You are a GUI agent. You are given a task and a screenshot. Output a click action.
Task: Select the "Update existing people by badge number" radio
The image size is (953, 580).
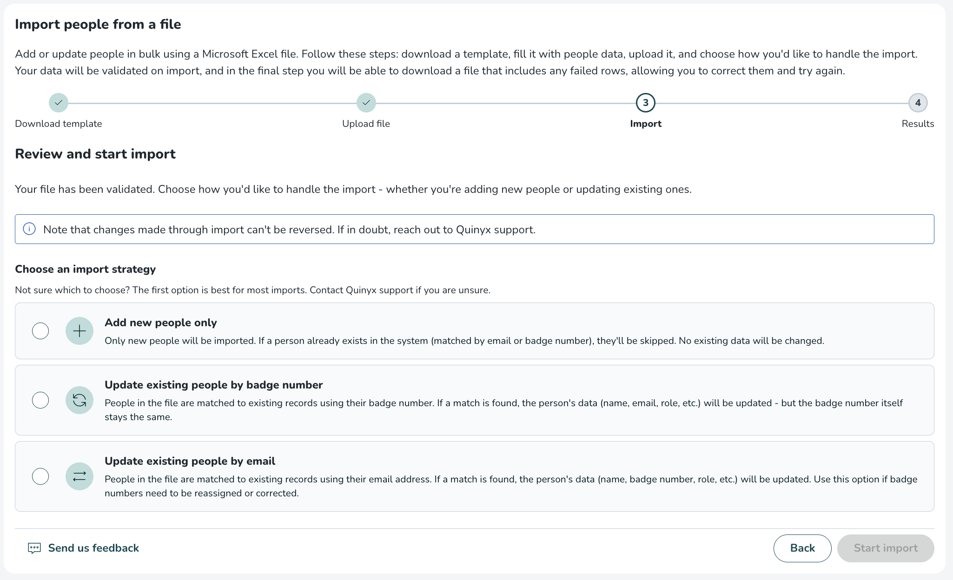coord(40,400)
